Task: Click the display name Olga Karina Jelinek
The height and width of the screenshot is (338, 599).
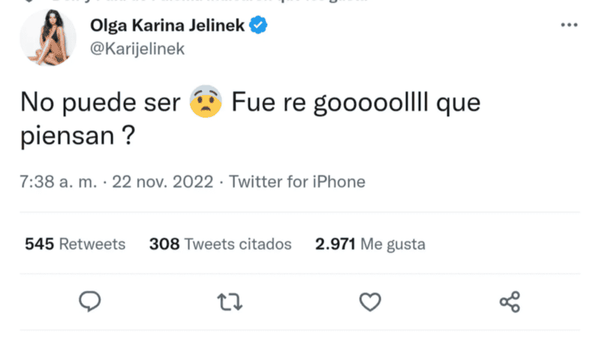Action: tap(167, 26)
